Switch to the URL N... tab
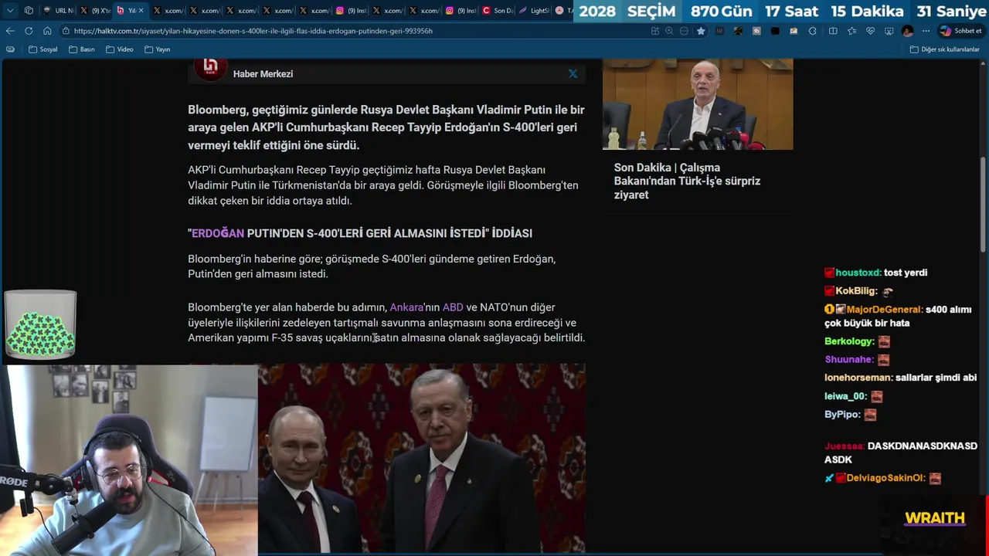 coord(59,11)
